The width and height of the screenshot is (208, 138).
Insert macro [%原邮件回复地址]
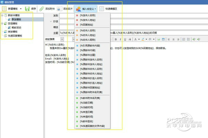(92, 88)
